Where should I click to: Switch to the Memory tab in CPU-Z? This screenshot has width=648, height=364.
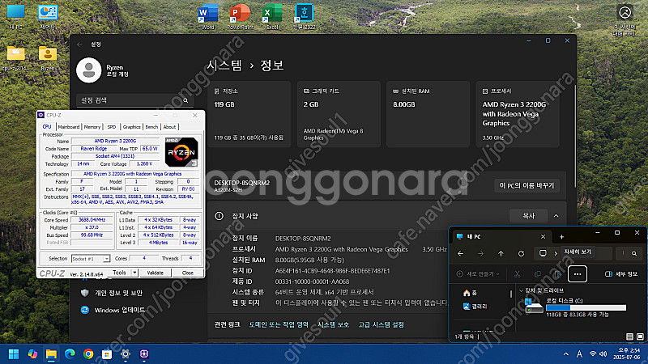[x=92, y=127]
